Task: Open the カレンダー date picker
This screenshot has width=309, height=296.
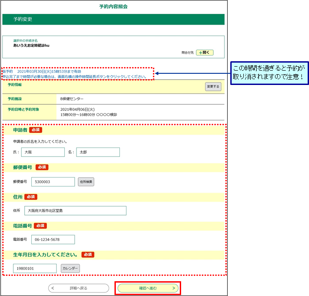Action: coord(70,268)
